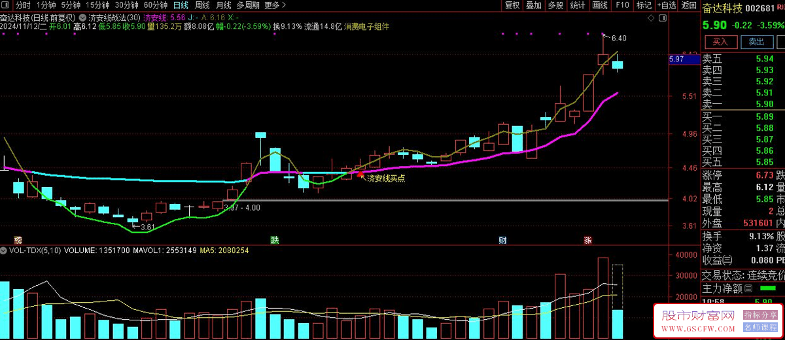Open the 指标分享 link in banner

pyautogui.click(x=759, y=315)
